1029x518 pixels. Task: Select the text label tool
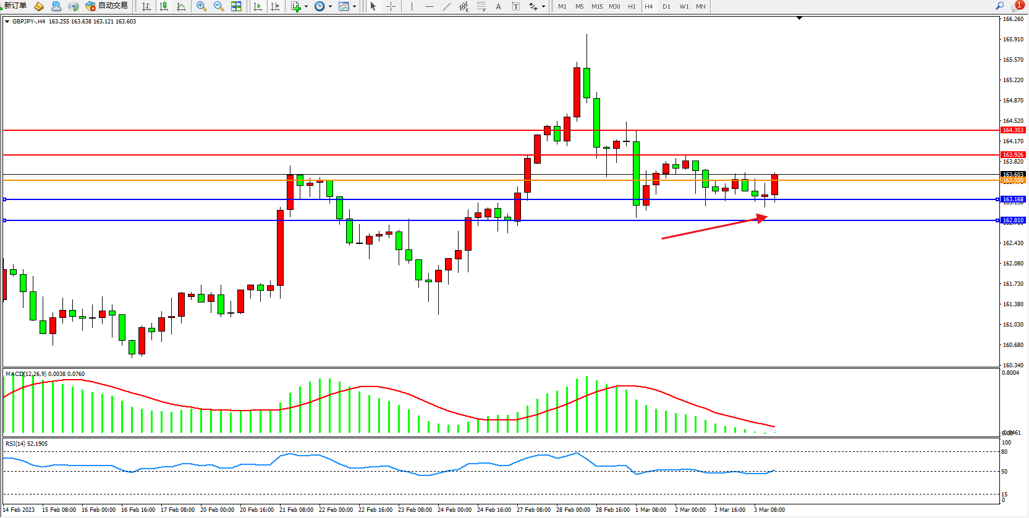tap(498, 6)
